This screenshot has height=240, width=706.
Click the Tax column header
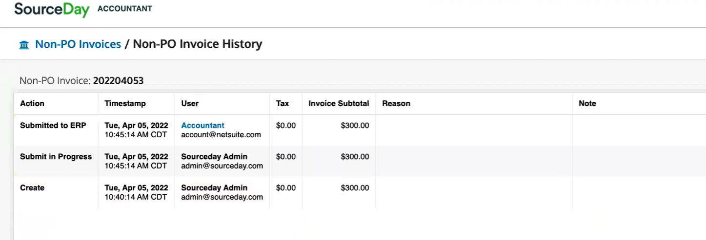click(282, 104)
